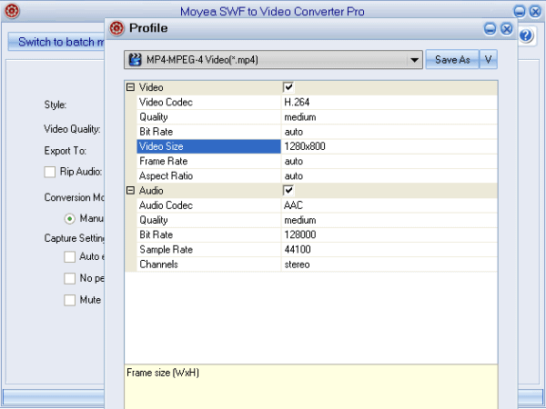Select the Channels property row

coord(317,264)
